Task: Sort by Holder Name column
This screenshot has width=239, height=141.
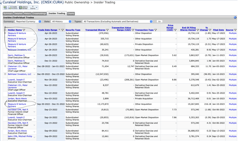Action: [x=15, y=30]
